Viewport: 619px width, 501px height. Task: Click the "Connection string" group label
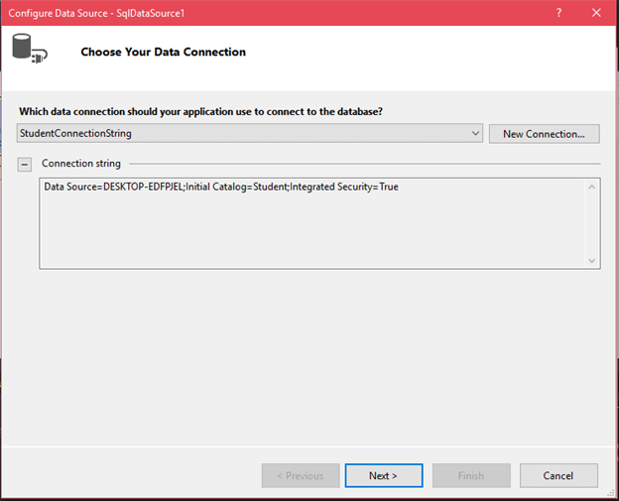coord(81,164)
